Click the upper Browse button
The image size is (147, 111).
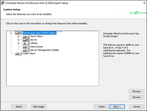pos(137,92)
